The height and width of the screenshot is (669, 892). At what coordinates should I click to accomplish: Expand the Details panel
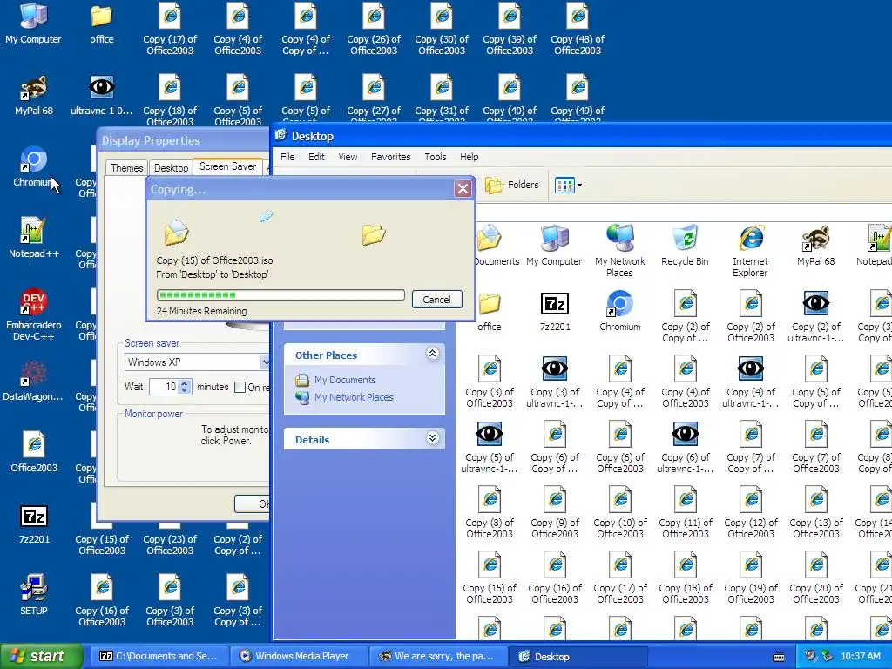pos(432,438)
